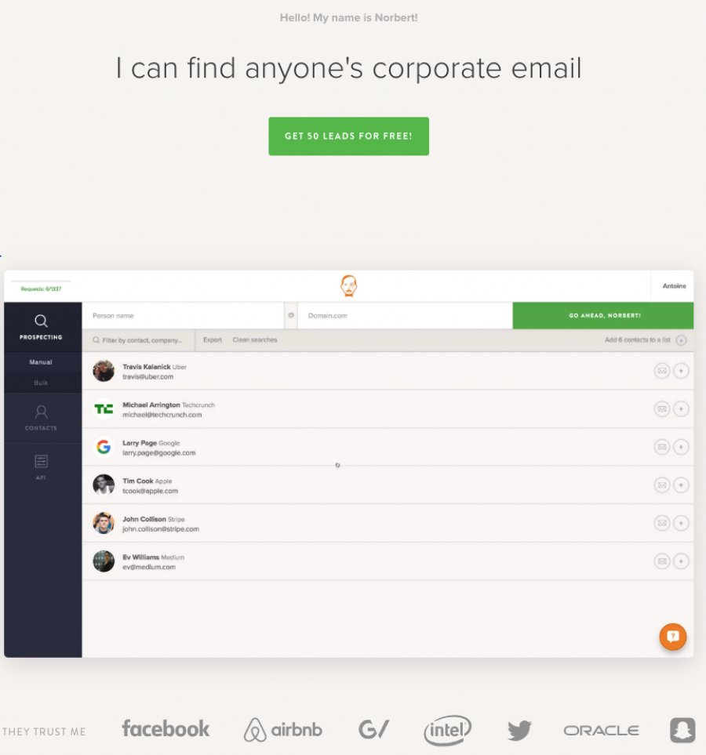Viewport: 706px width, 755px height.
Task: Select the Manual prospecting tab
Action: click(41, 362)
